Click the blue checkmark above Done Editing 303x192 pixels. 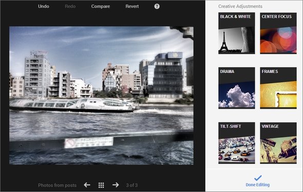[x=258, y=178]
